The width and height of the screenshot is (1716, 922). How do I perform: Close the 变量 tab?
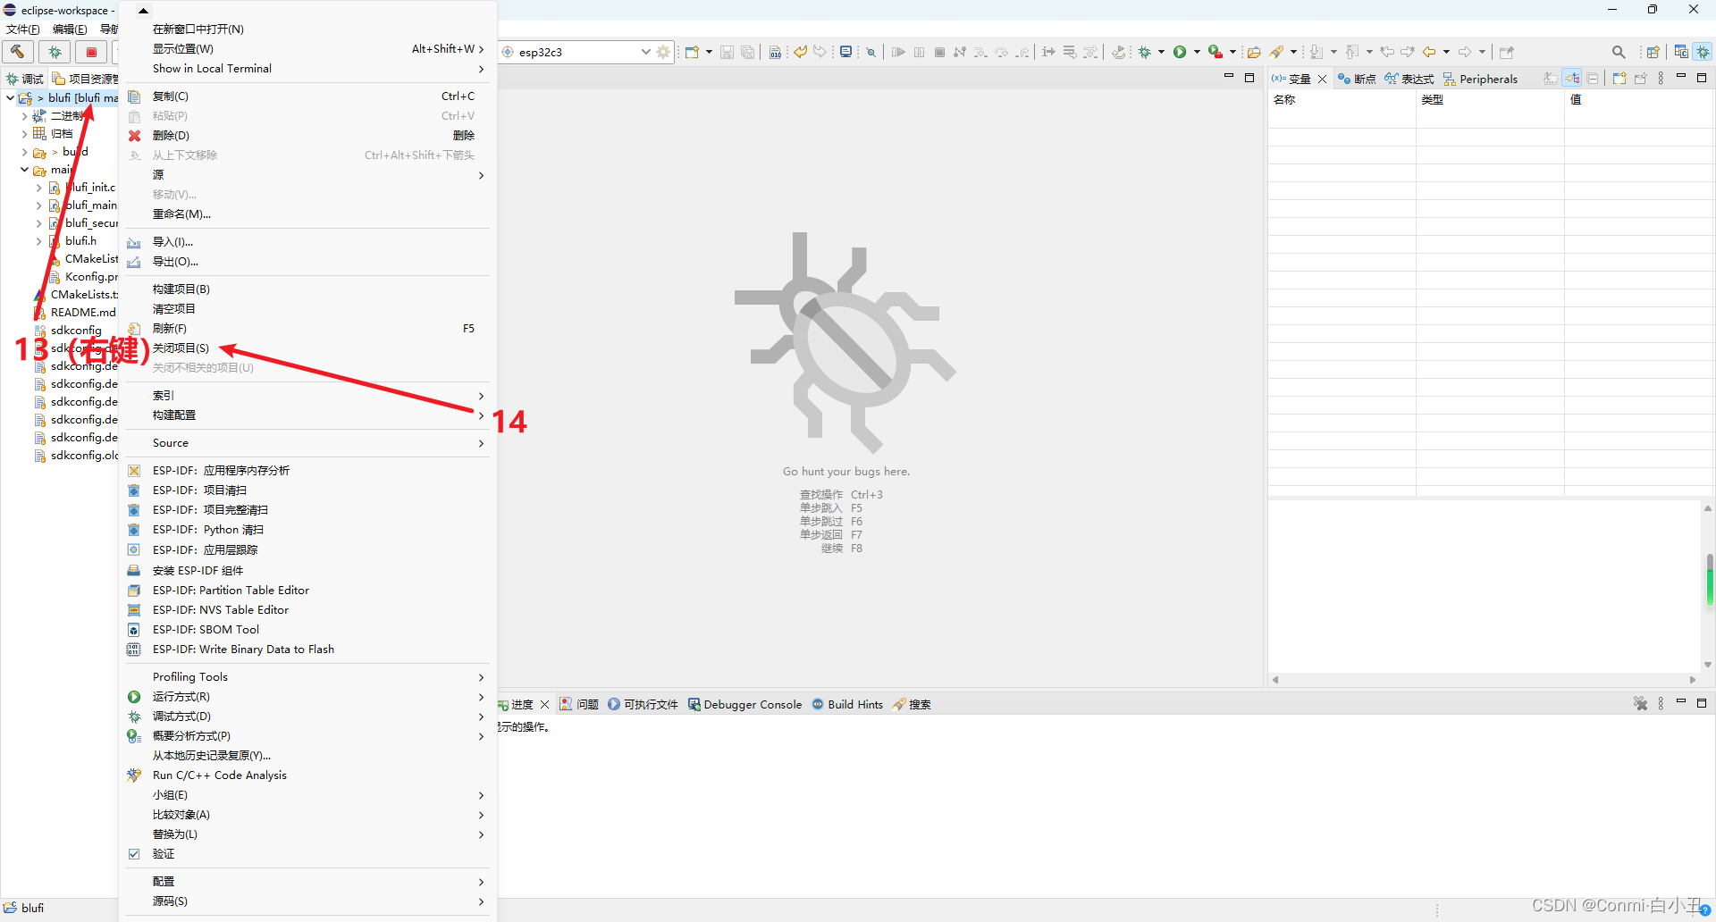click(1323, 79)
